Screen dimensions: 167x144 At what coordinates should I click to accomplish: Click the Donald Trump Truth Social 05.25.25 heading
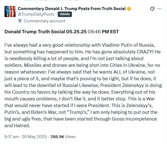(45, 32)
